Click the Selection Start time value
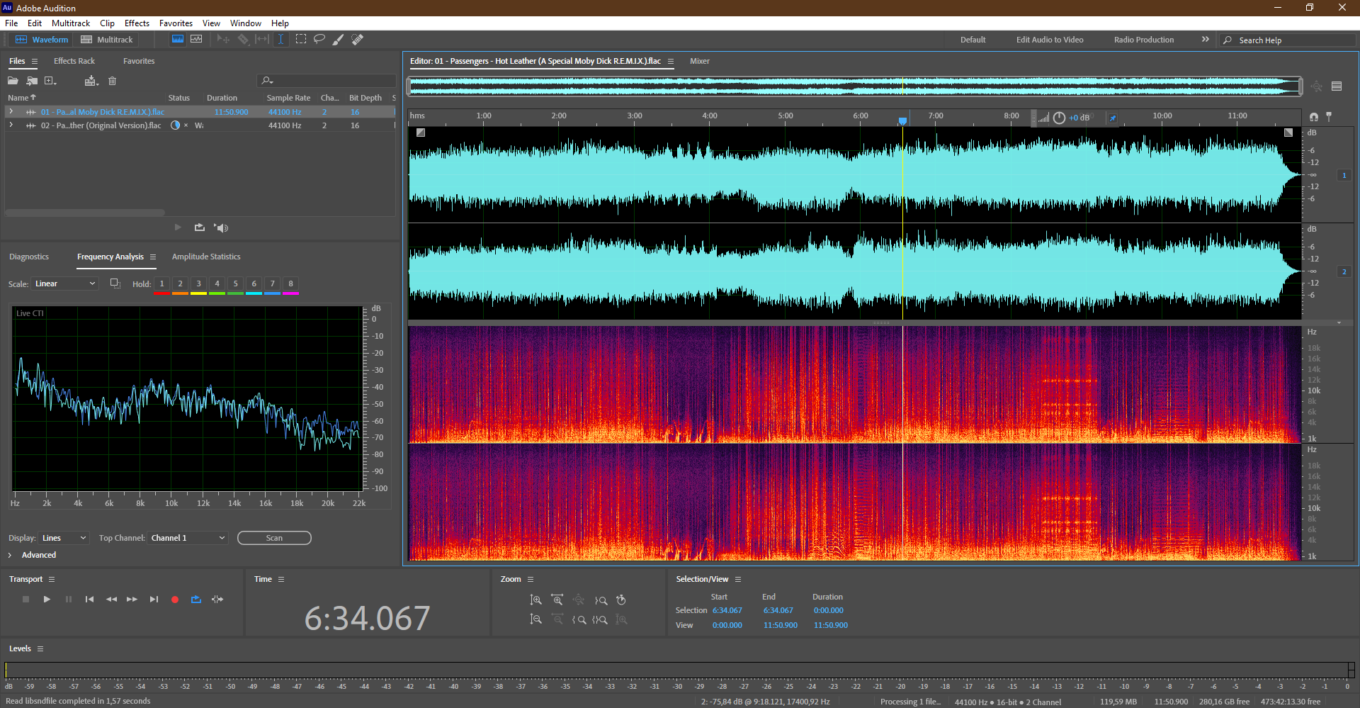 727,610
